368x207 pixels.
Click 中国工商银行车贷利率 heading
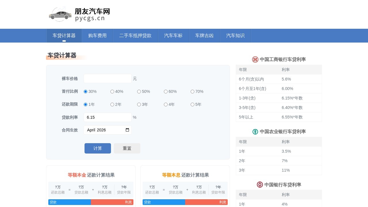point(283,60)
